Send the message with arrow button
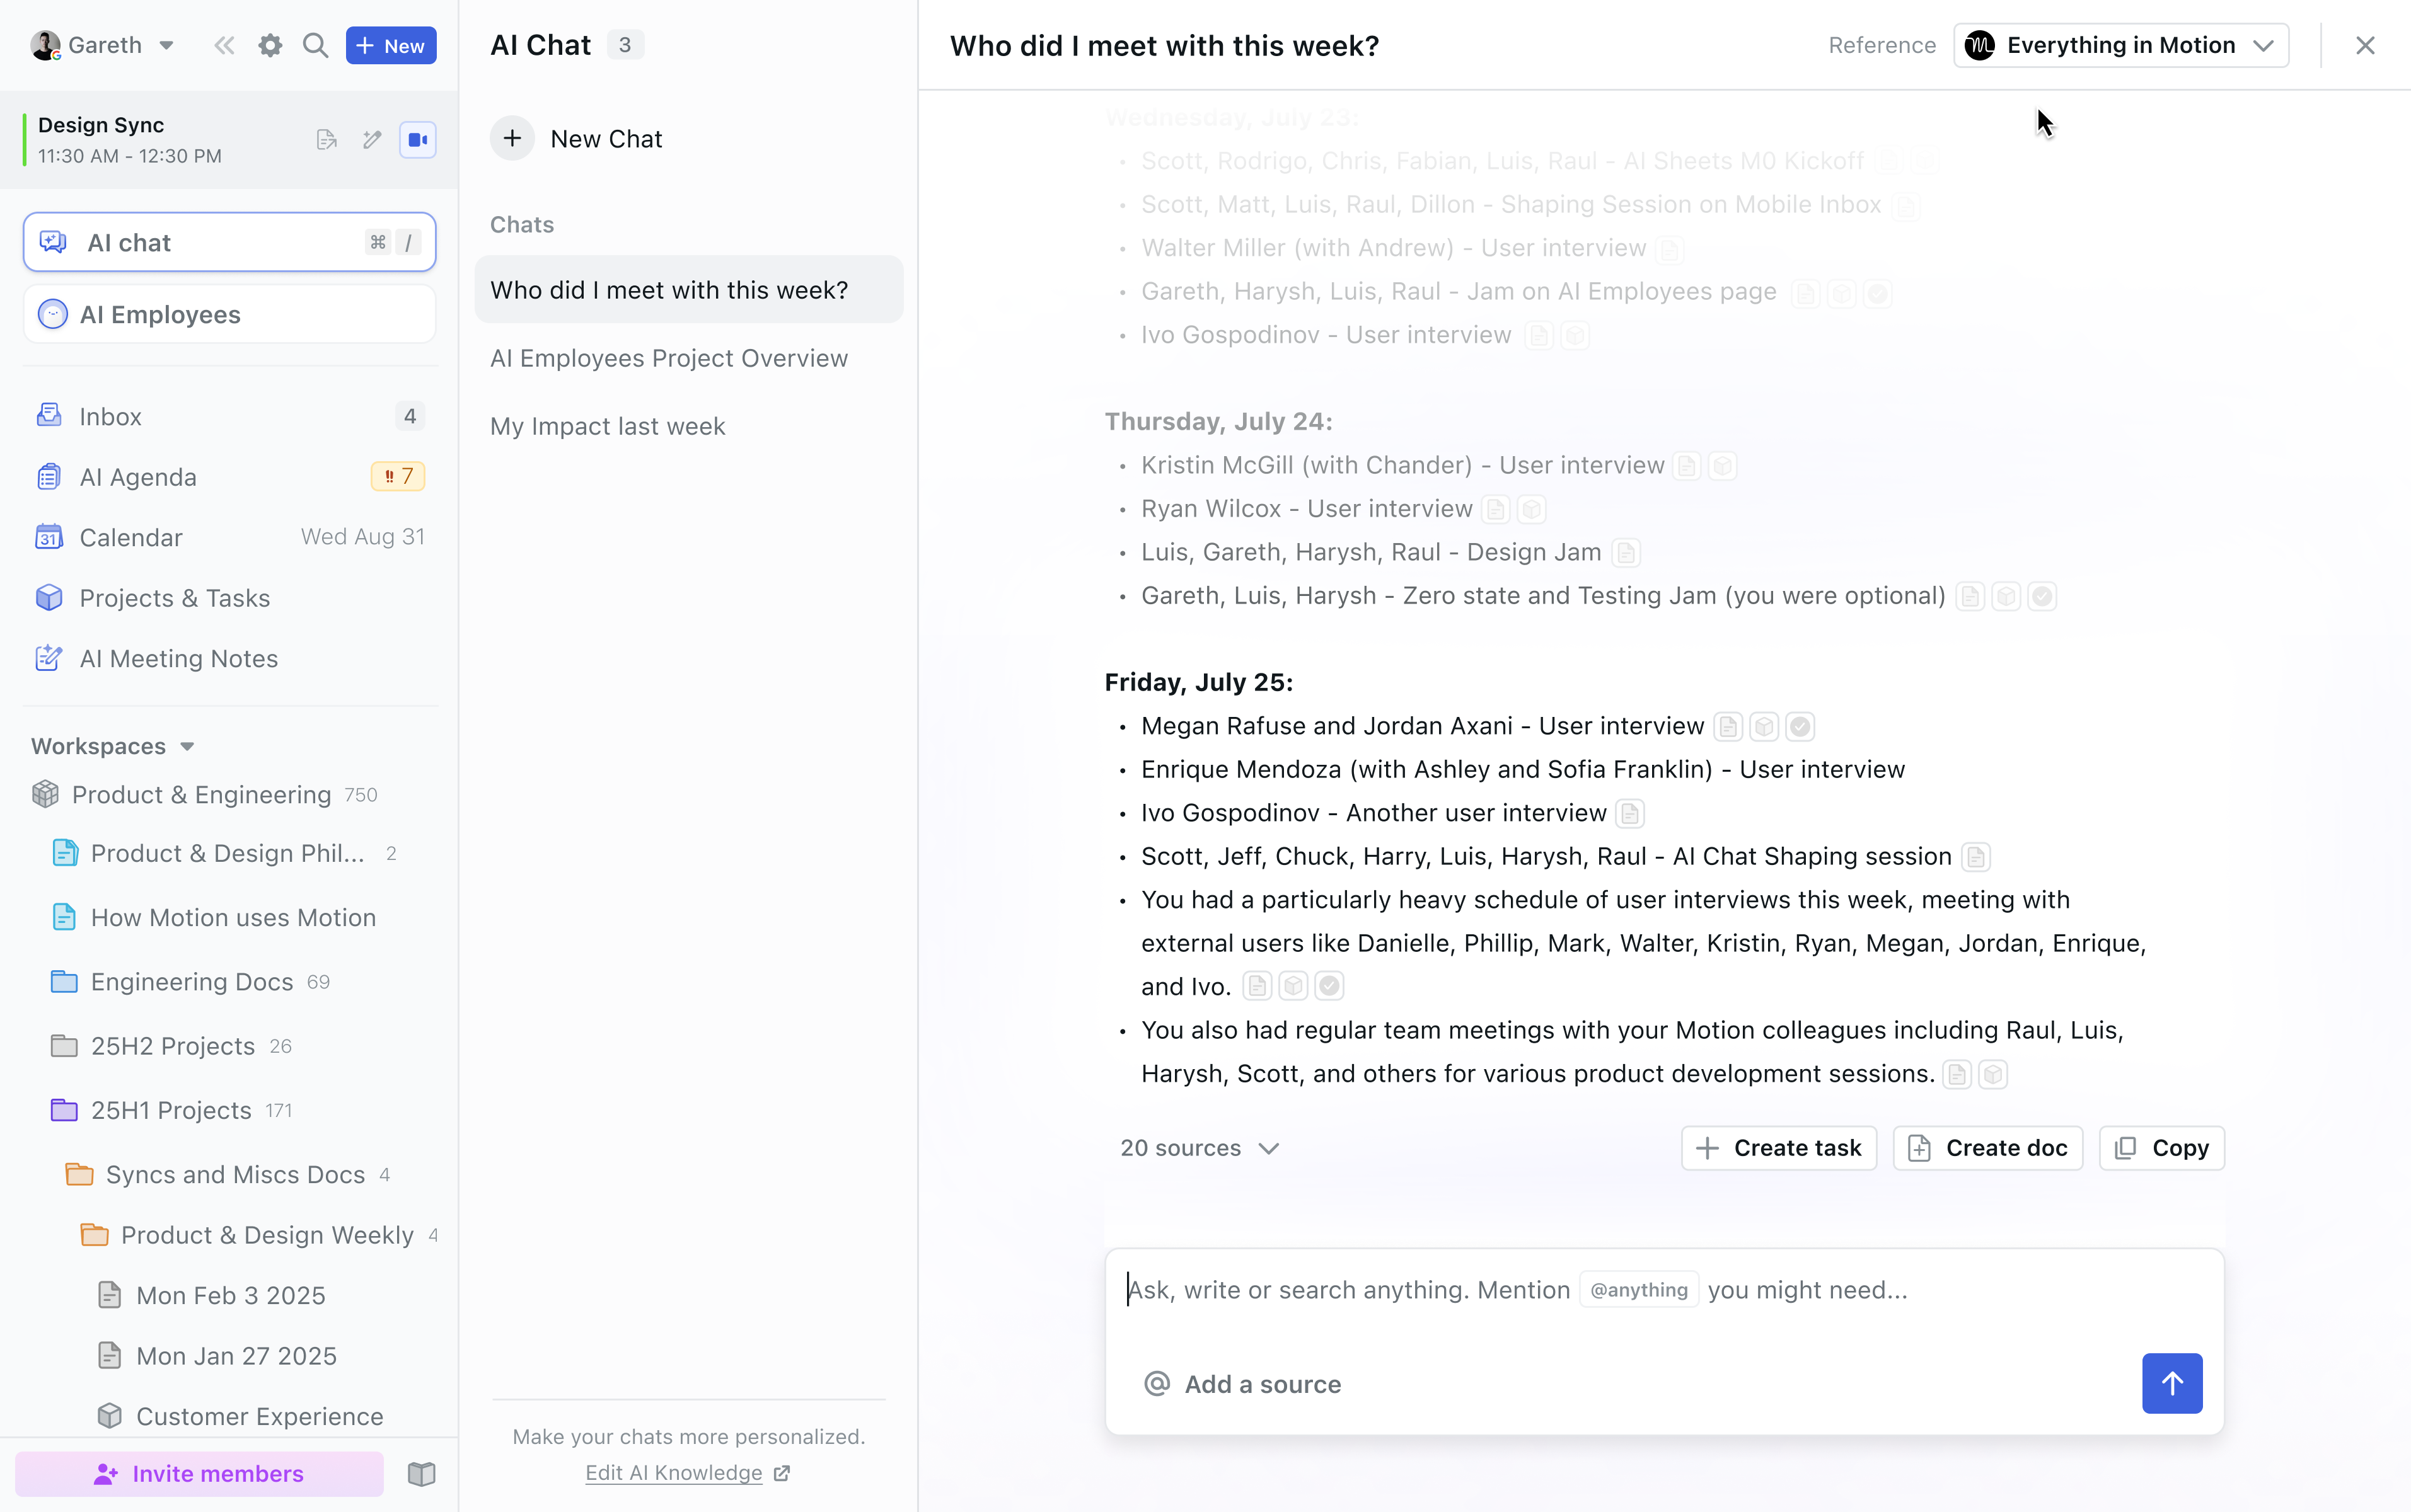Viewport: 2411px width, 1512px height. 2172,1383
